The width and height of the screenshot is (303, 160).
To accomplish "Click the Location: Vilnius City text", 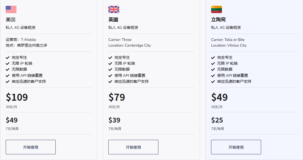I will [229, 46].
